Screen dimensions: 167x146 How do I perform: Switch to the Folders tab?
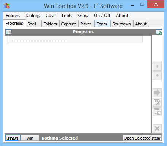[x=50, y=24]
